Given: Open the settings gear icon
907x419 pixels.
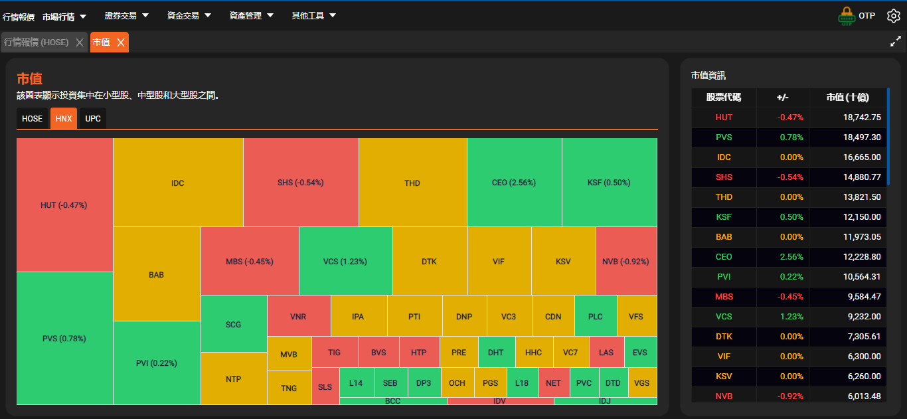Looking at the screenshot, I should (x=893, y=16).
